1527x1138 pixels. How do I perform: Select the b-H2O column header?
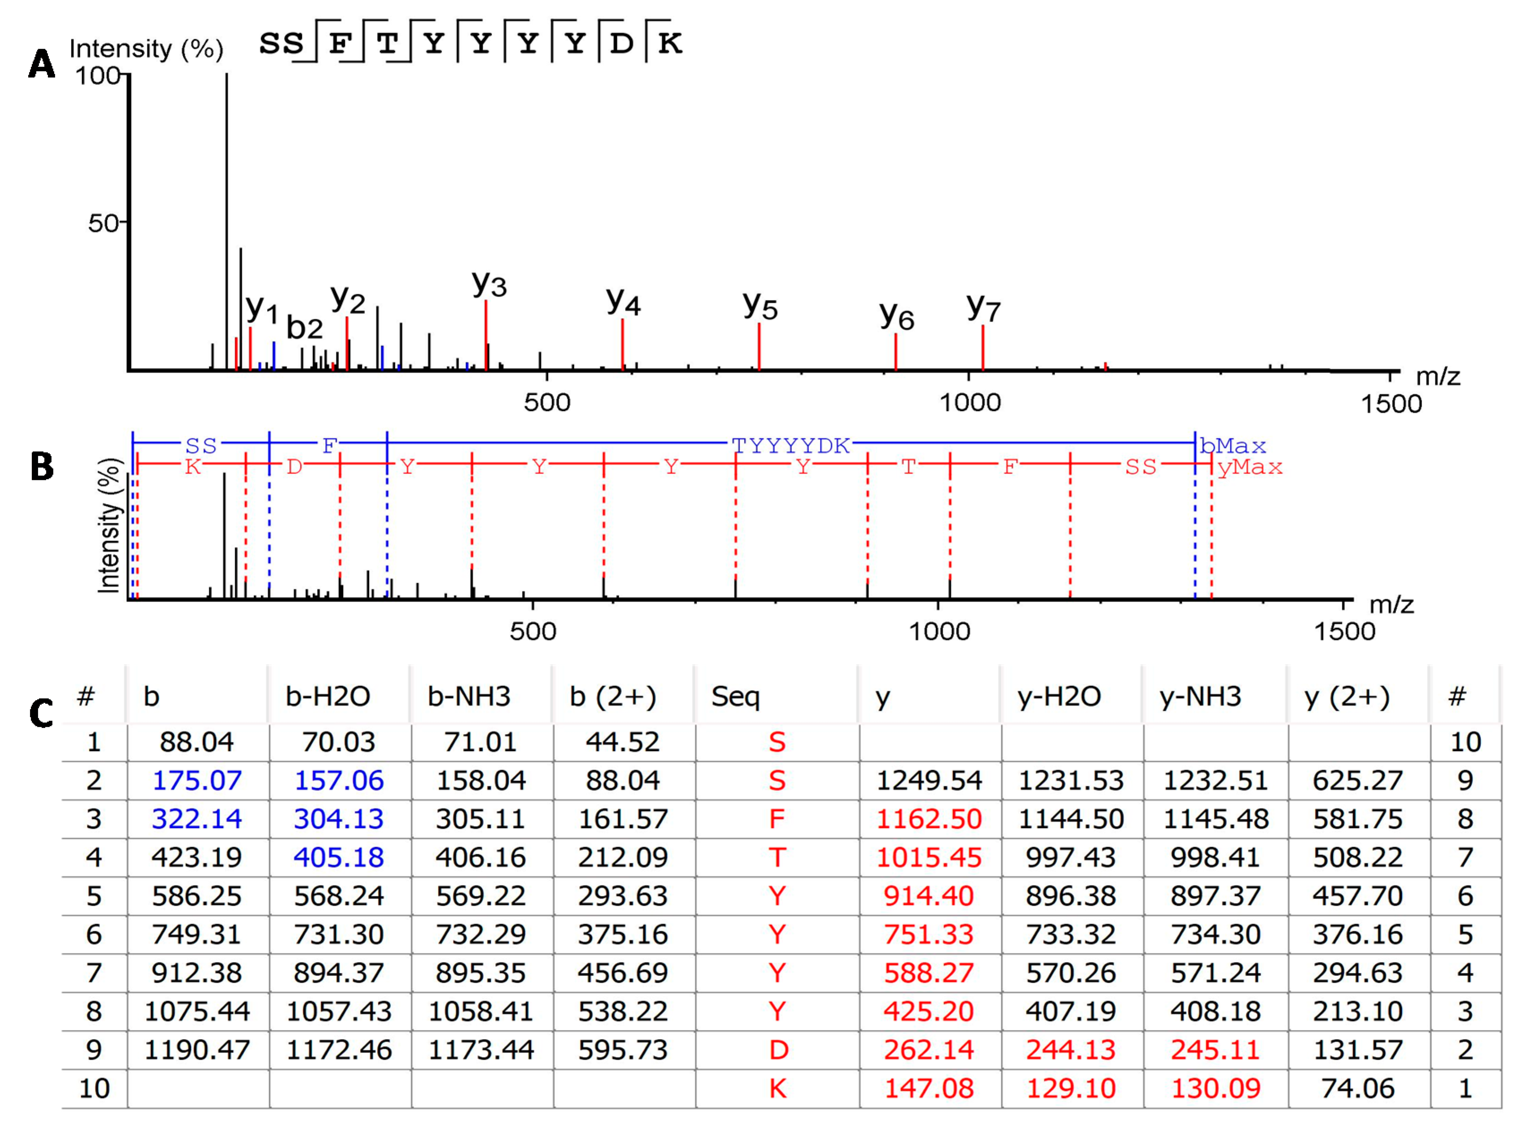point(328,696)
